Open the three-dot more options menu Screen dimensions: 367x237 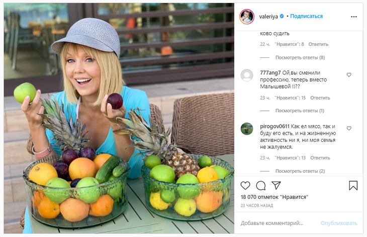pyautogui.click(x=353, y=17)
